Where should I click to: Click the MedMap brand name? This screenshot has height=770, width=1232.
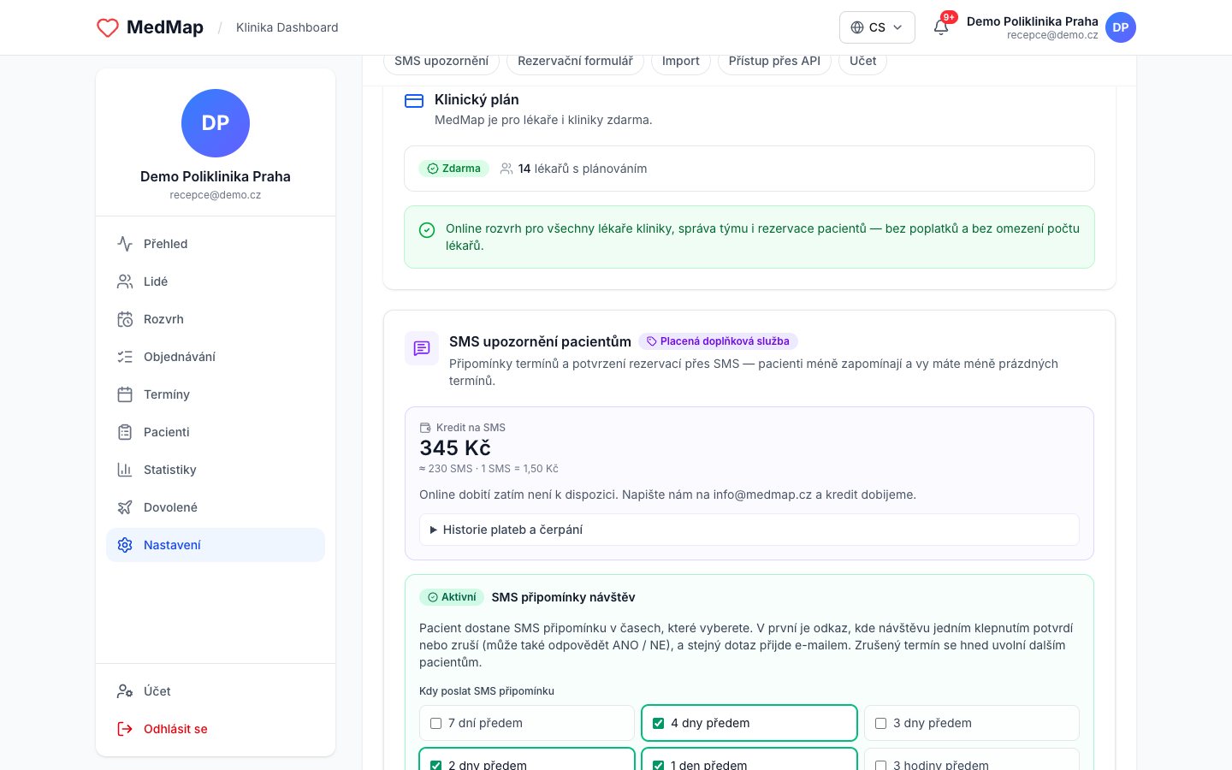coord(165,27)
